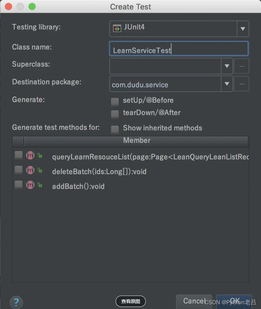Click the com.dudu.service package field
Screen dimensions: 261x309
165,84
